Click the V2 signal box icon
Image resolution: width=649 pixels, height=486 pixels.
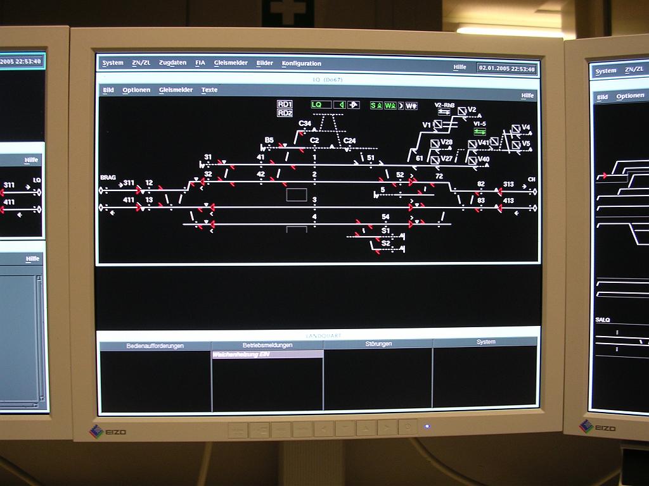tap(462, 111)
